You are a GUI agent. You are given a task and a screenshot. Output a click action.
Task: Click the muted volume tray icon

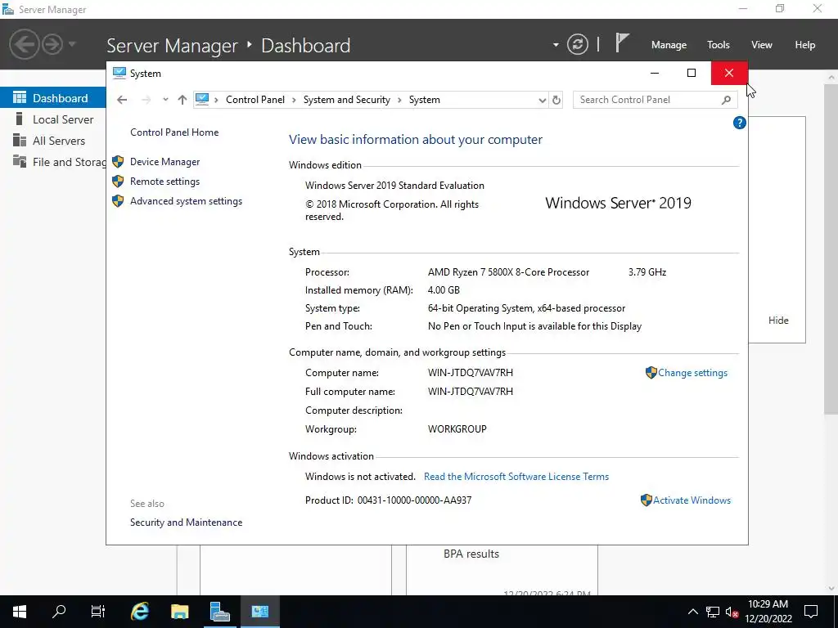coord(732,612)
